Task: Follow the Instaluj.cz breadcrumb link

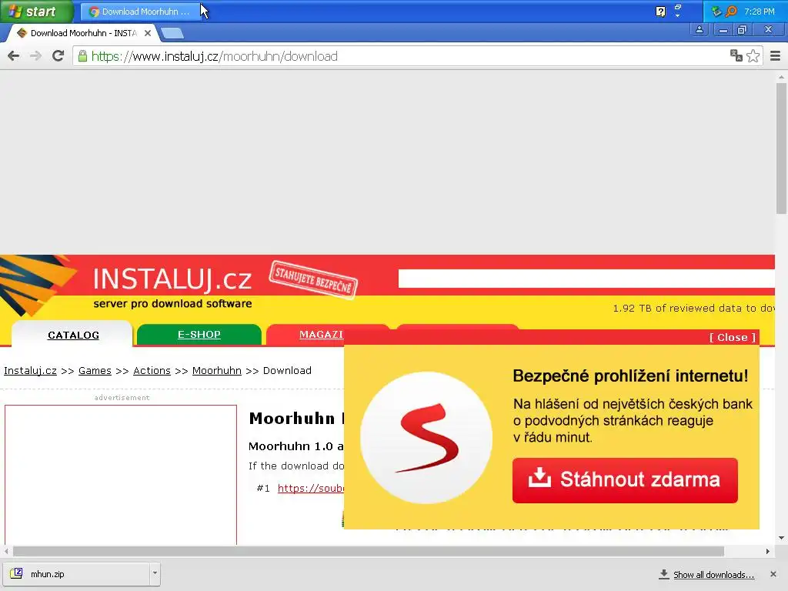Action: 30,370
